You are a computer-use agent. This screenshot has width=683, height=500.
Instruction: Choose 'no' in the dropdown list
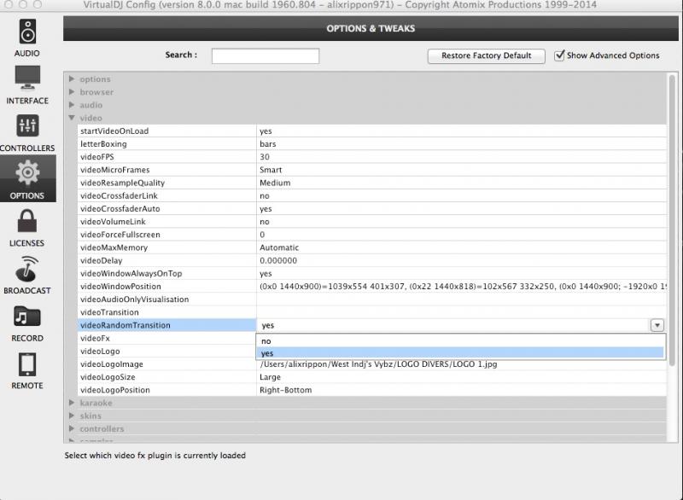[266, 340]
